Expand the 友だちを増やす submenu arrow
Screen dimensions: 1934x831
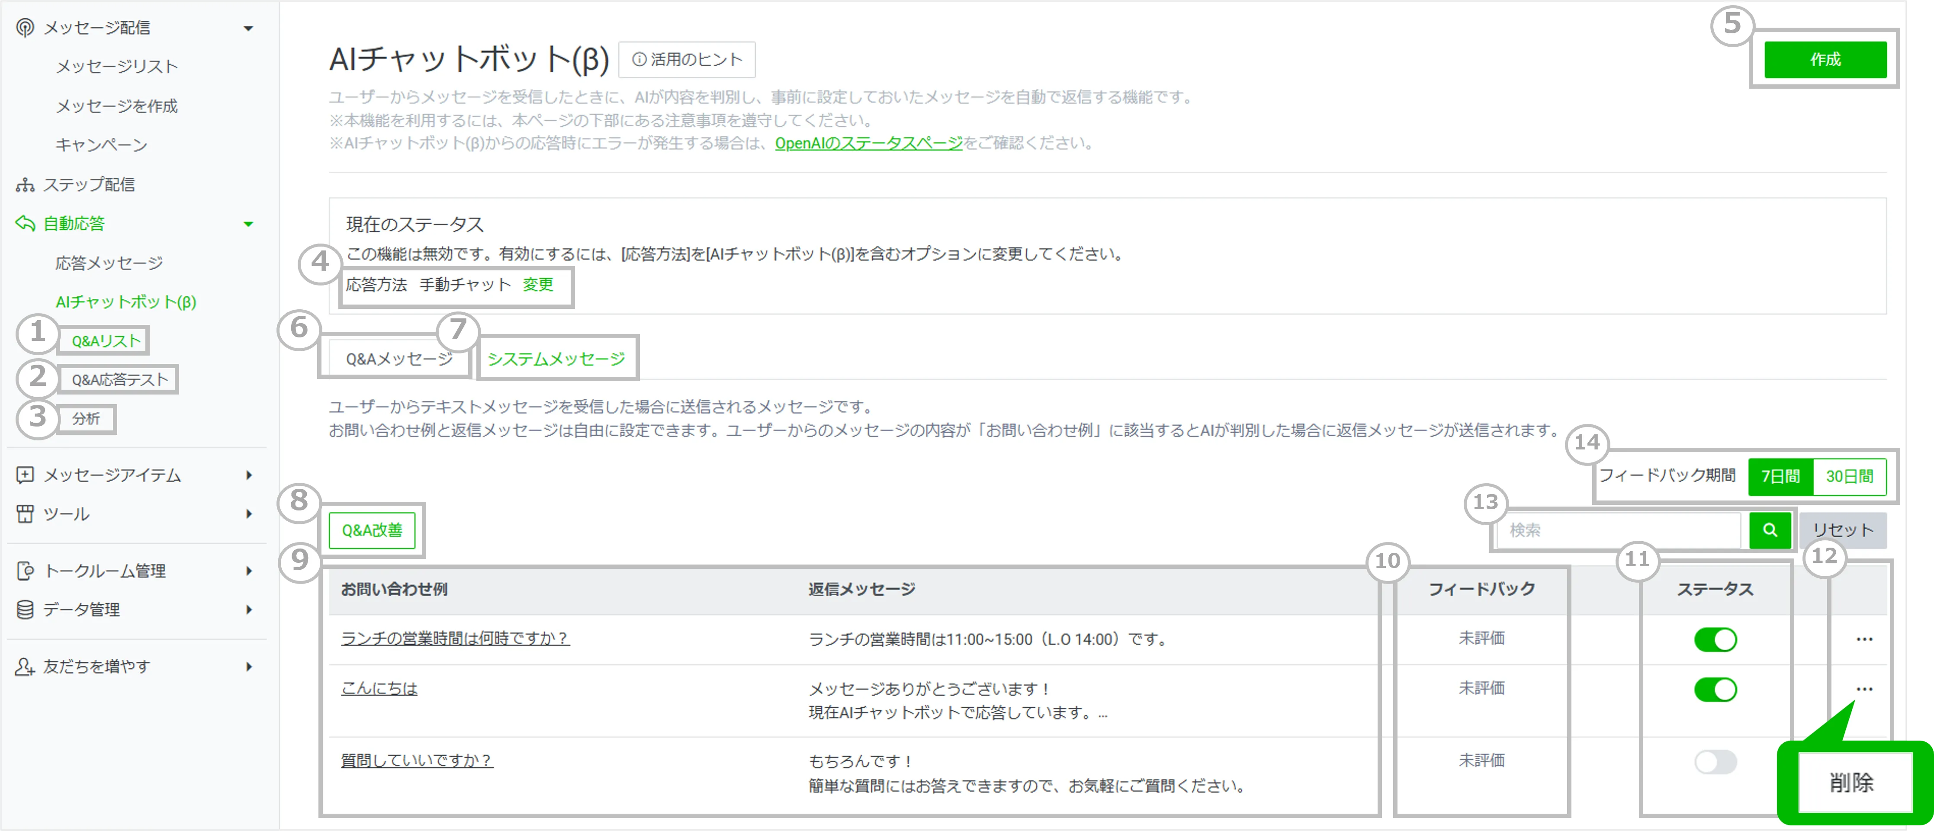pos(248,667)
